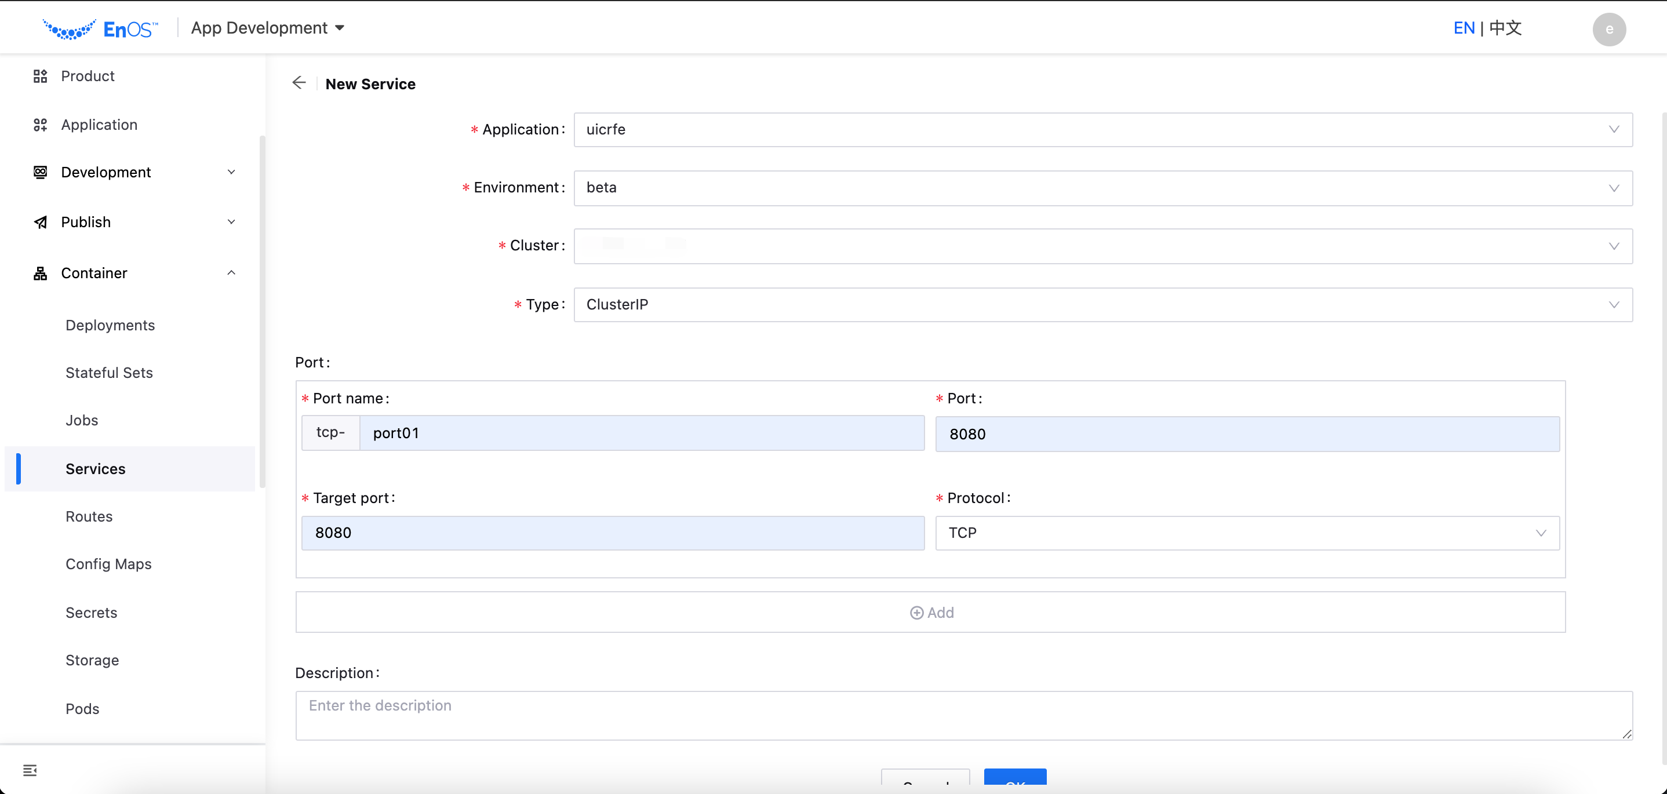1667x794 pixels.
Task: Click the Development robot icon
Action: (39, 172)
